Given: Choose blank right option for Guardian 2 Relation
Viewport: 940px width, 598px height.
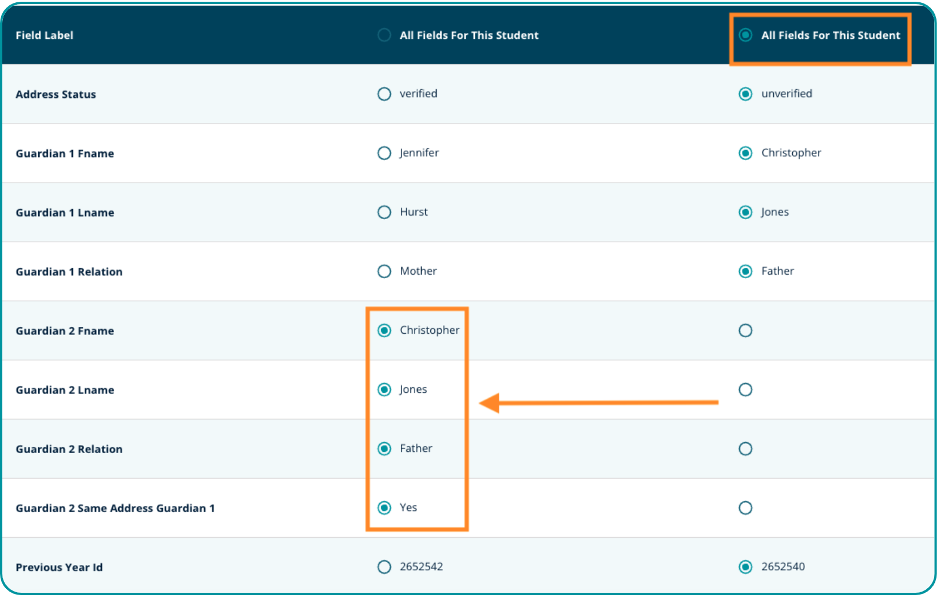Looking at the screenshot, I should 745,448.
